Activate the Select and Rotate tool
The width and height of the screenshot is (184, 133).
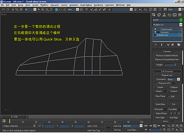pyautogui.click(x=60, y=9)
